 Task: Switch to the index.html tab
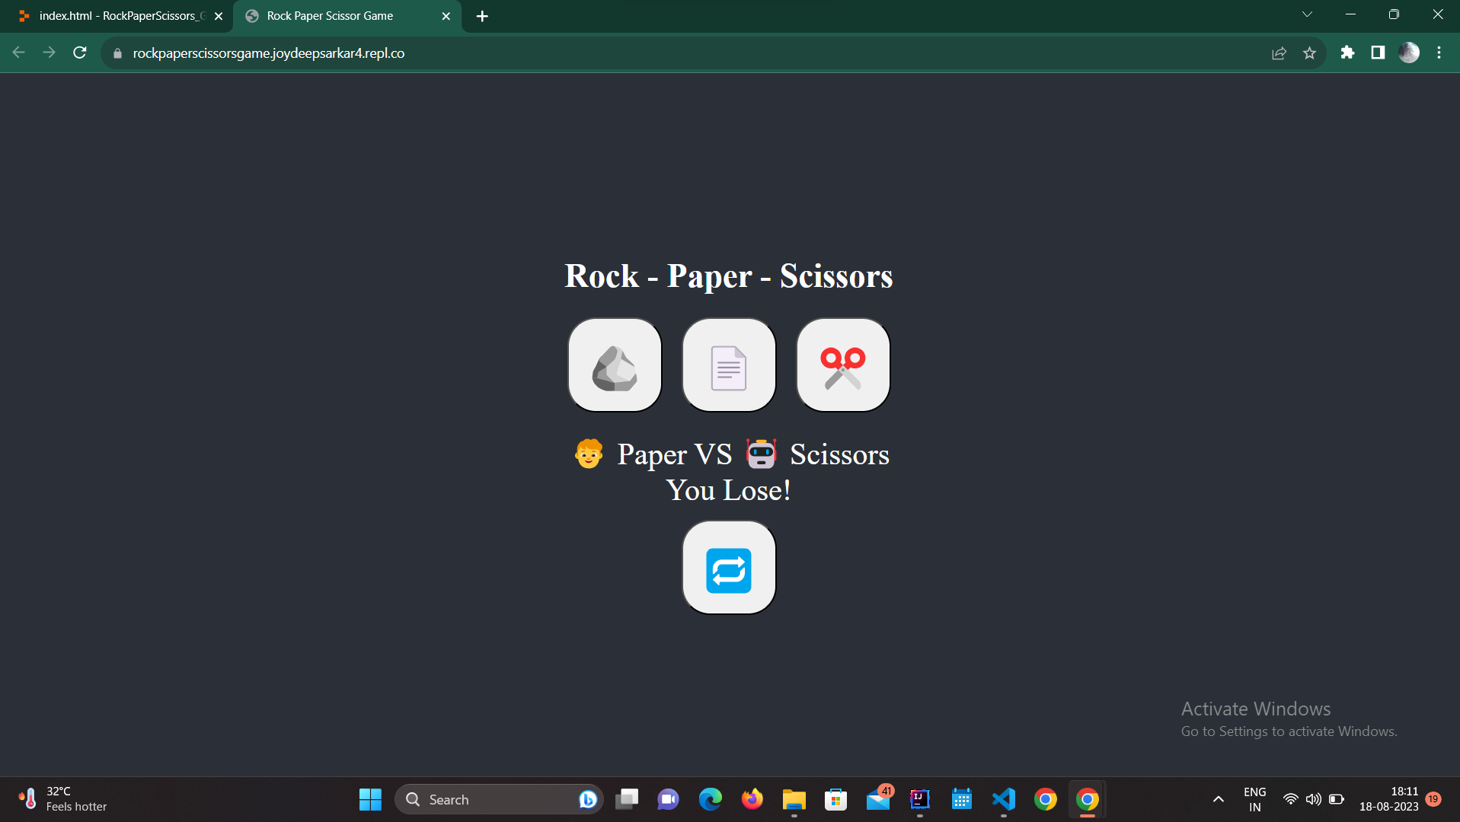click(114, 15)
